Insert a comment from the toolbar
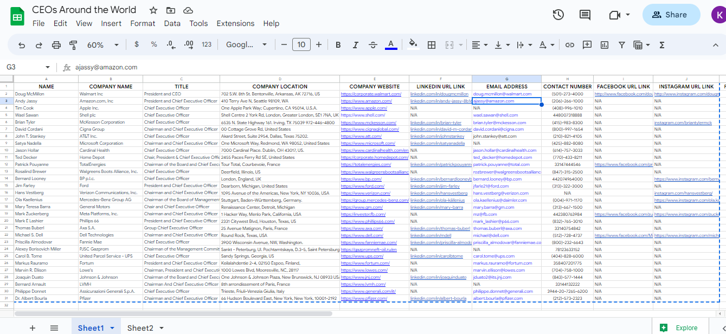This screenshot has width=726, height=334. click(x=587, y=45)
